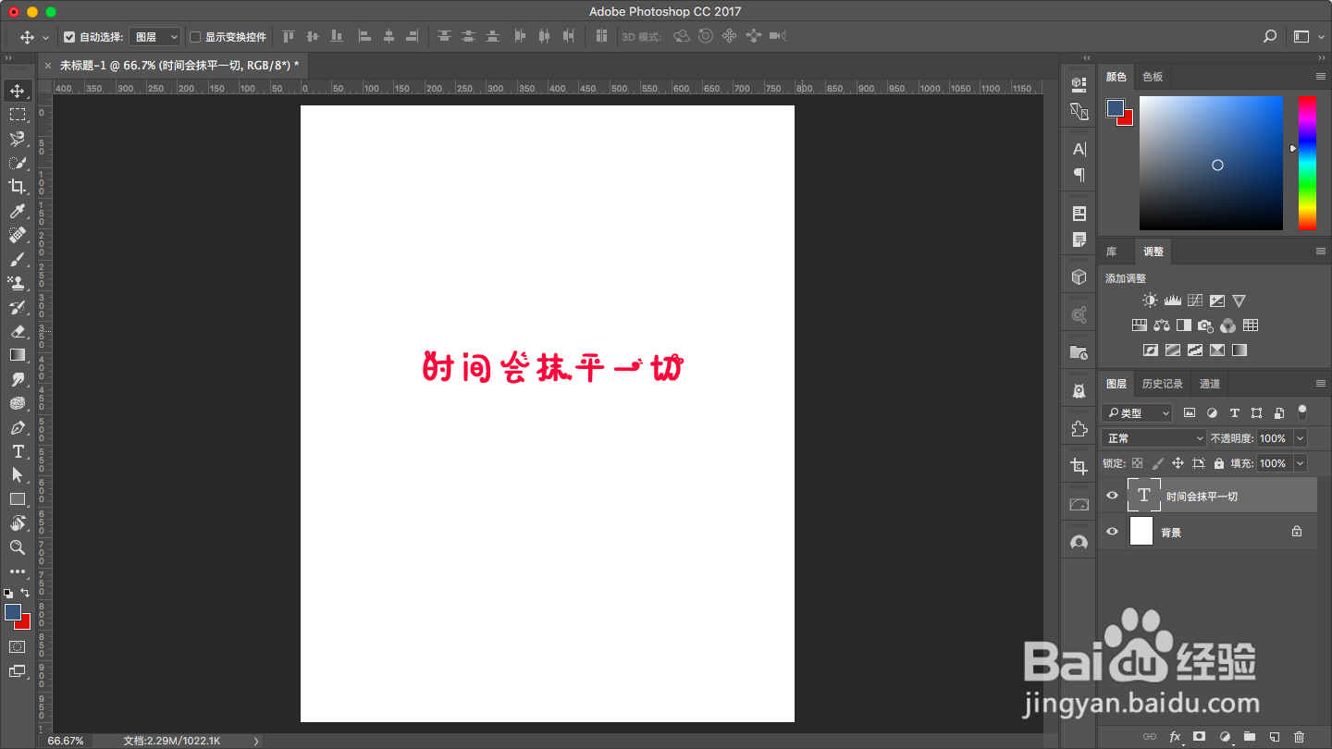This screenshot has width=1332, height=749.
Task: Toggle the layer filter switch
Action: 1302,411
